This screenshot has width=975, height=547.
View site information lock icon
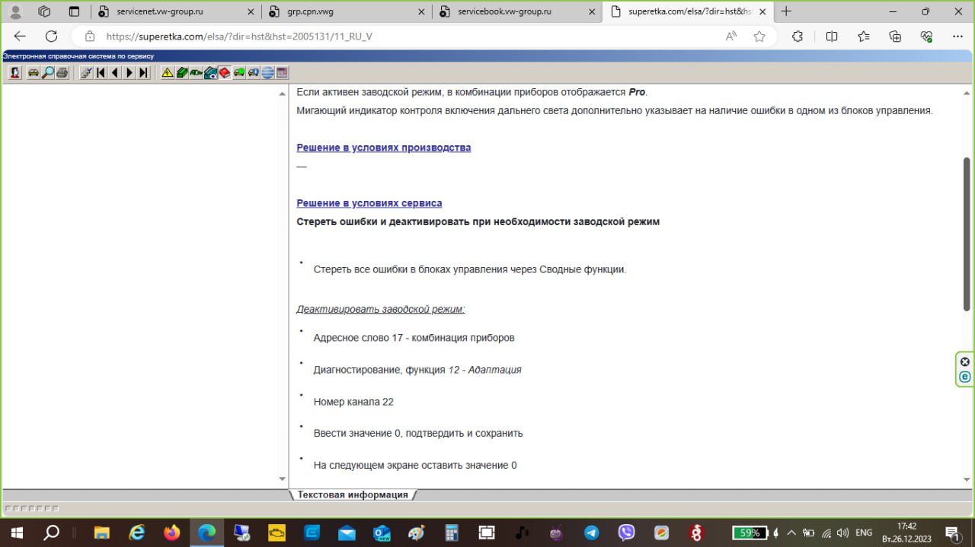coord(90,36)
